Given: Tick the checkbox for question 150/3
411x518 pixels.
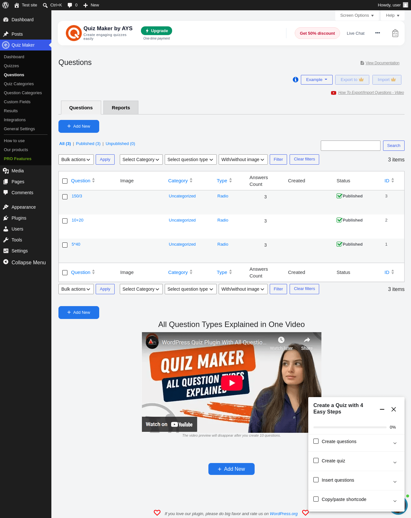Looking at the screenshot, I should pyautogui.click(x=65, y=197).
